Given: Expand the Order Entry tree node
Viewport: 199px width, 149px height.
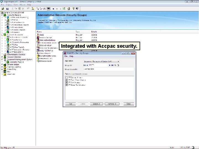Looking at the screenshot, I should 2,69.
